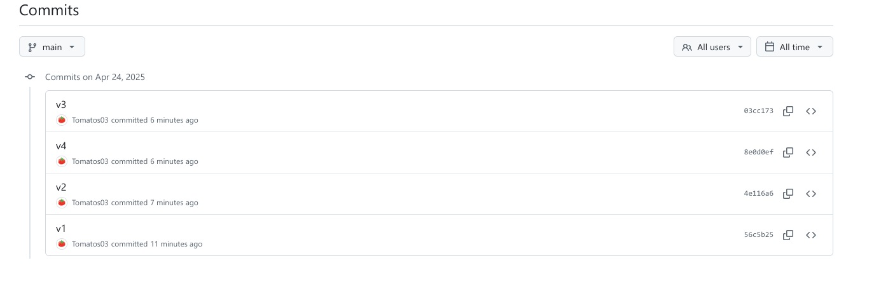Click Tomatos03 author name on v3 commit
The height and width of the screenshot is (291, 881).
tap(90, 120)
